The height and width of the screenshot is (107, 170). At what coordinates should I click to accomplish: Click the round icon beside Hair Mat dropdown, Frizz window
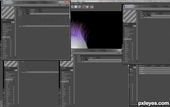pos(13,22)
